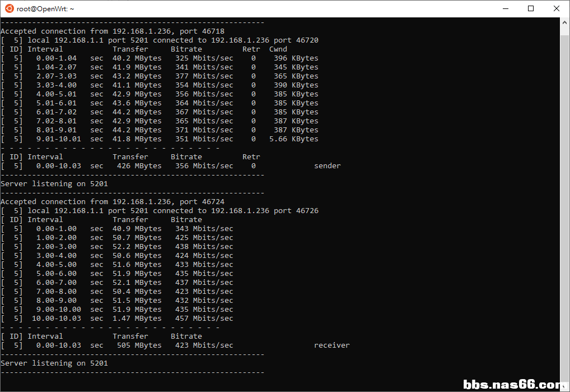Close the root@OpenWrt terminal window
Viewport: 570px width, 392px height.
pos(556,8)
